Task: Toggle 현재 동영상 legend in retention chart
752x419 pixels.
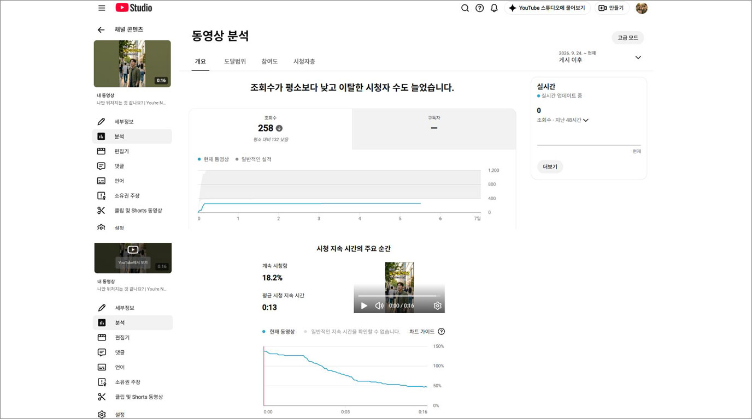Action: (279, 332)
